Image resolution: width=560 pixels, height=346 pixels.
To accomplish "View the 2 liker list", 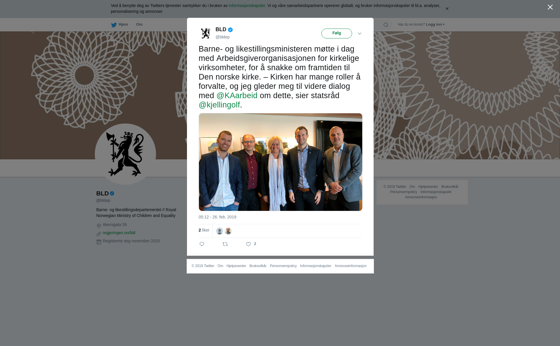I will pyautogui.click(x=204, y=230).
